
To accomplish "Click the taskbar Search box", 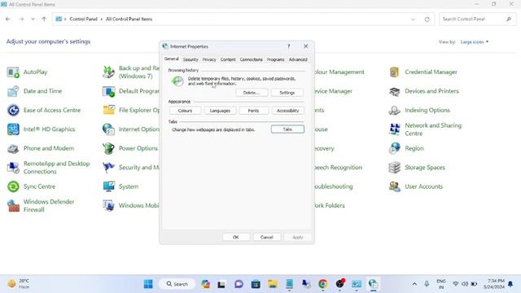I will point(177,284).
